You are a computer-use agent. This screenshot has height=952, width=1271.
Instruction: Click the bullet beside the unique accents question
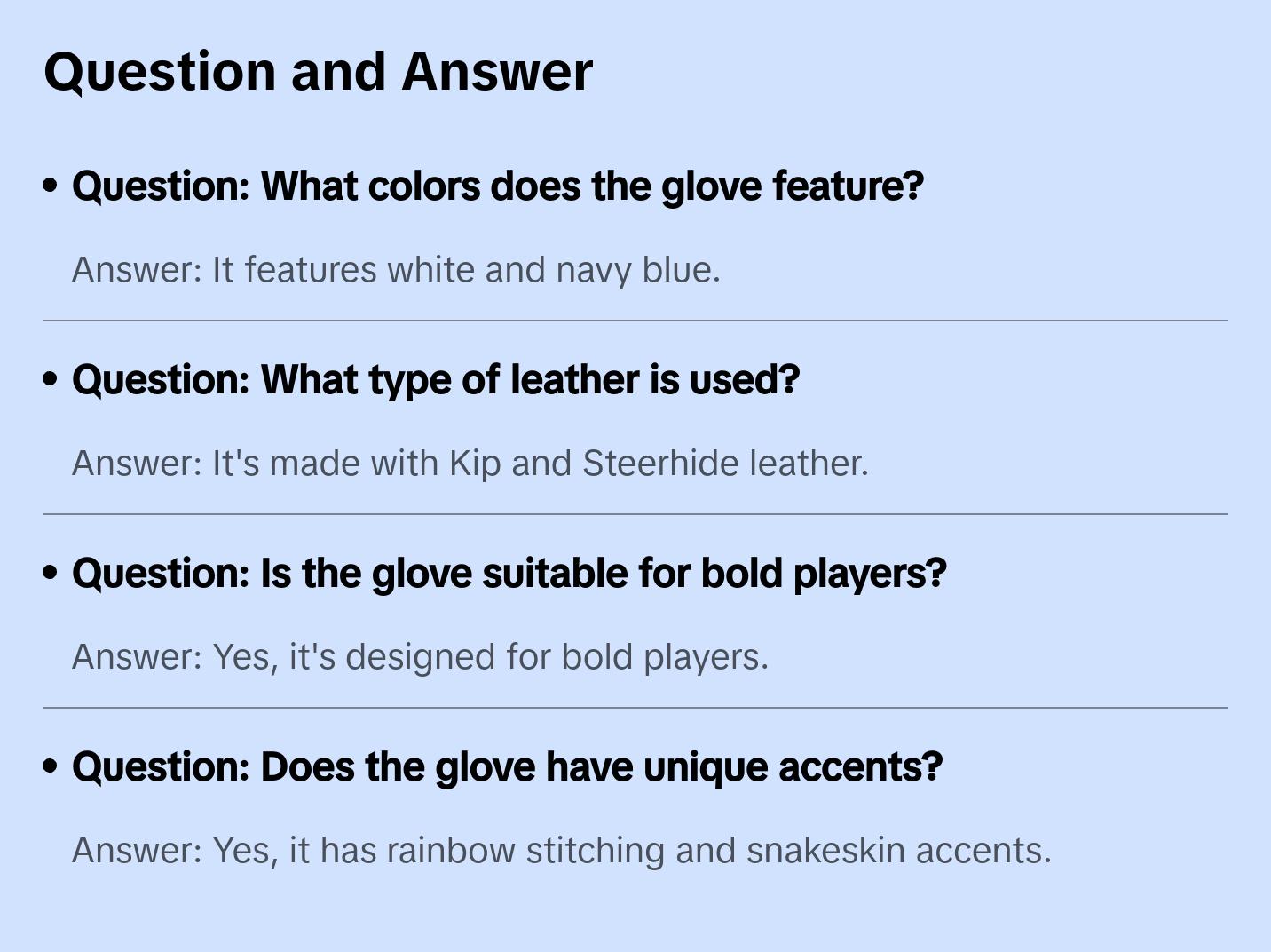[51, 767]
